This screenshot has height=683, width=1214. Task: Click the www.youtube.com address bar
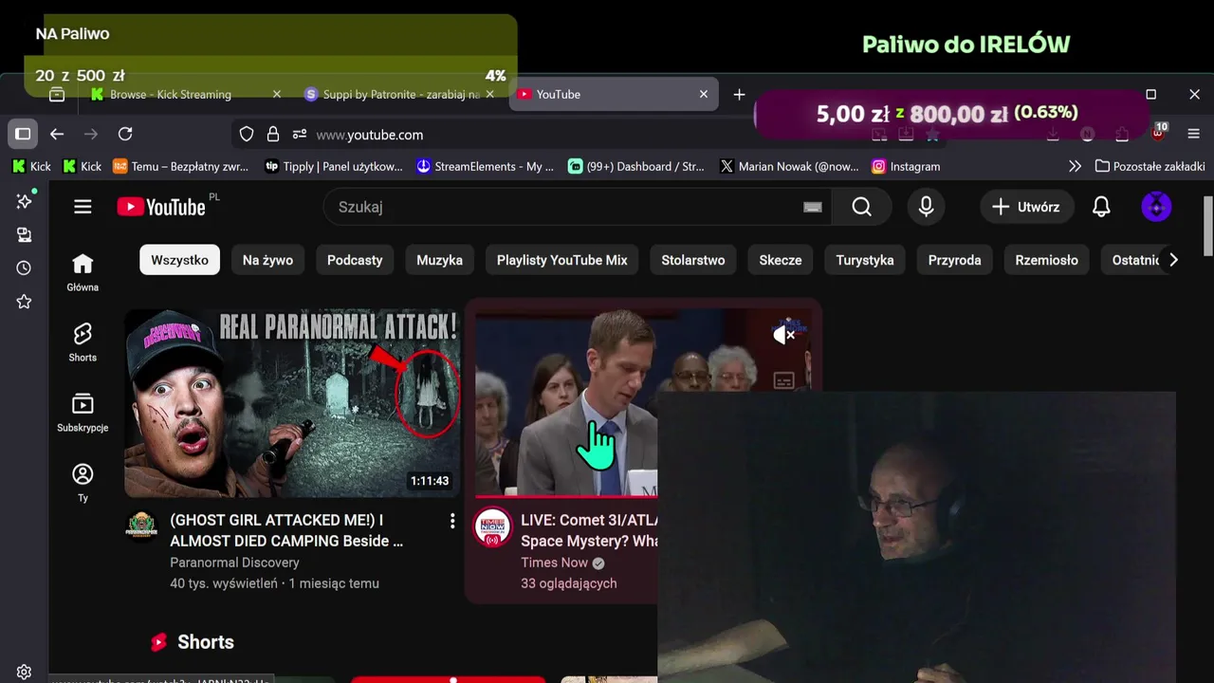[369, 135]
